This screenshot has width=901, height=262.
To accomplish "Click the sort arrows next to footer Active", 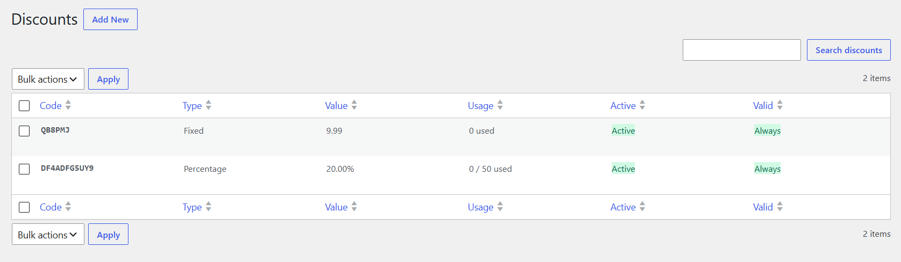I will click(642, 207).
